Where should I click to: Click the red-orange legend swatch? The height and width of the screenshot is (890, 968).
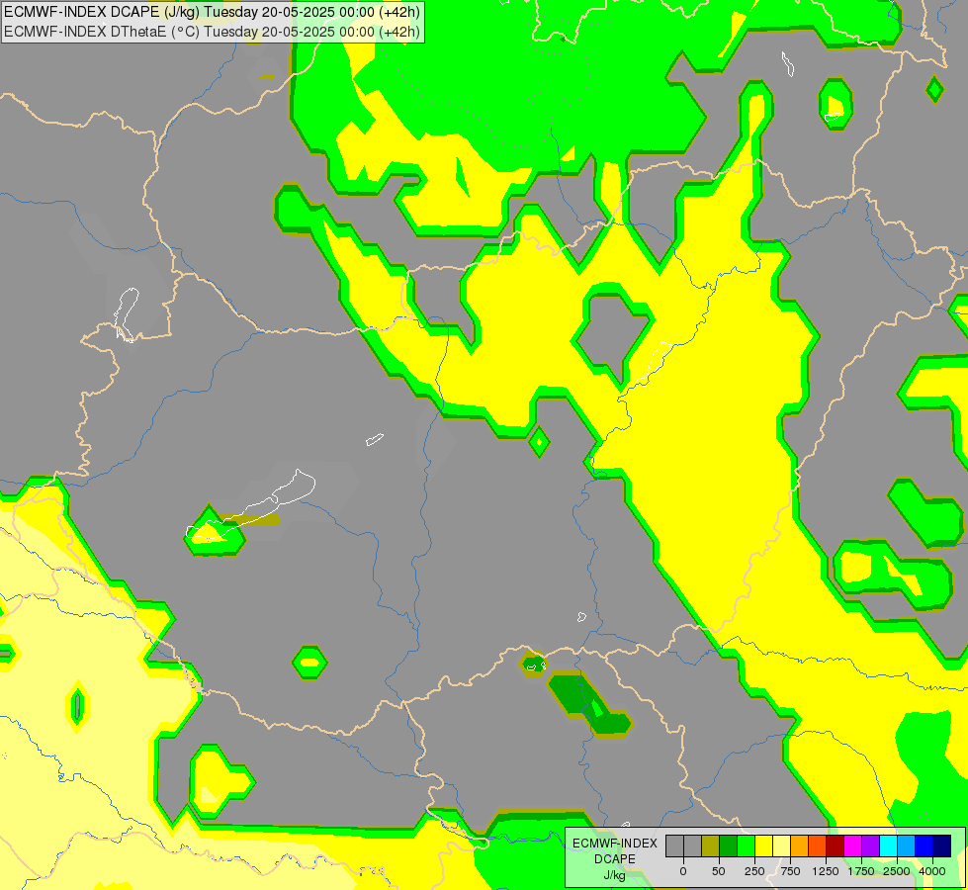pyautogui.click(x=818, y=845)
